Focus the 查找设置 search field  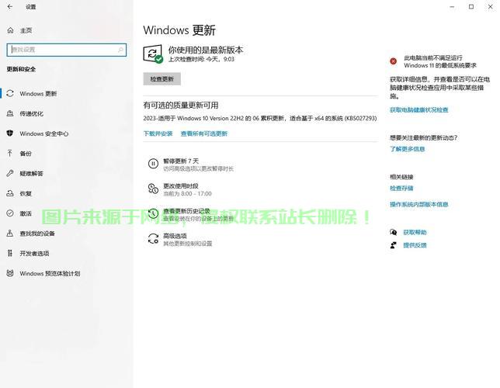coord(67,50)
